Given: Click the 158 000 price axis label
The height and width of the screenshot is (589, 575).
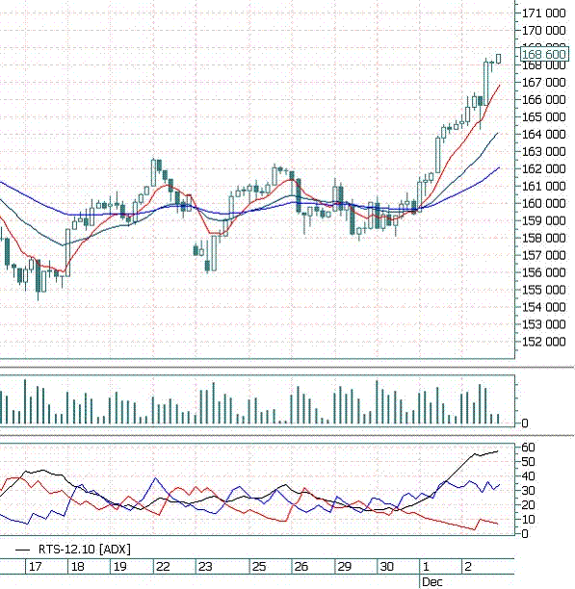Looking at the screenshot, I should 544,238.
